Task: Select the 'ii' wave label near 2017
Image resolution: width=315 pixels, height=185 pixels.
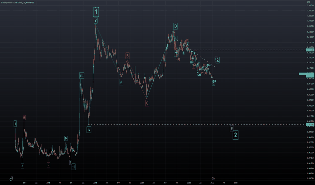Action: click(74, 166)
